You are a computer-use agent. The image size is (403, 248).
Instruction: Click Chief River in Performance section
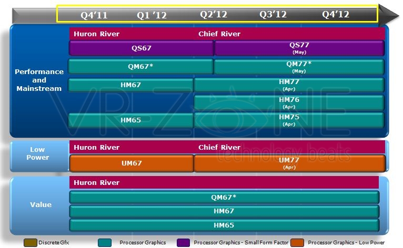click(x=219, y=34)
